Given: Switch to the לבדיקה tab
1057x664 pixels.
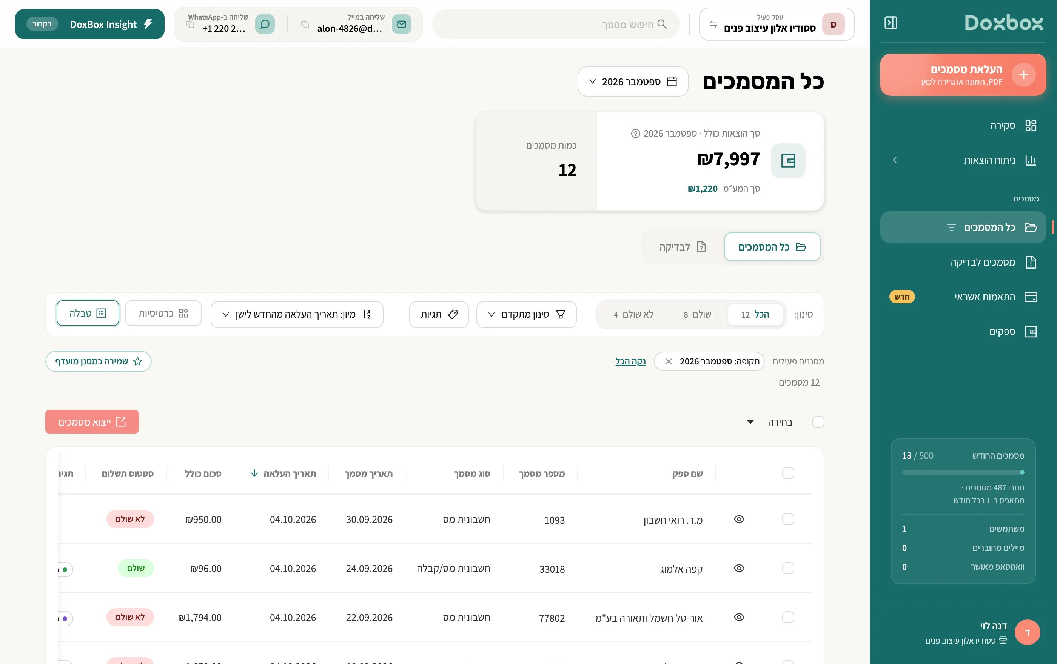Looking at the screenshot, I should 683,246.
